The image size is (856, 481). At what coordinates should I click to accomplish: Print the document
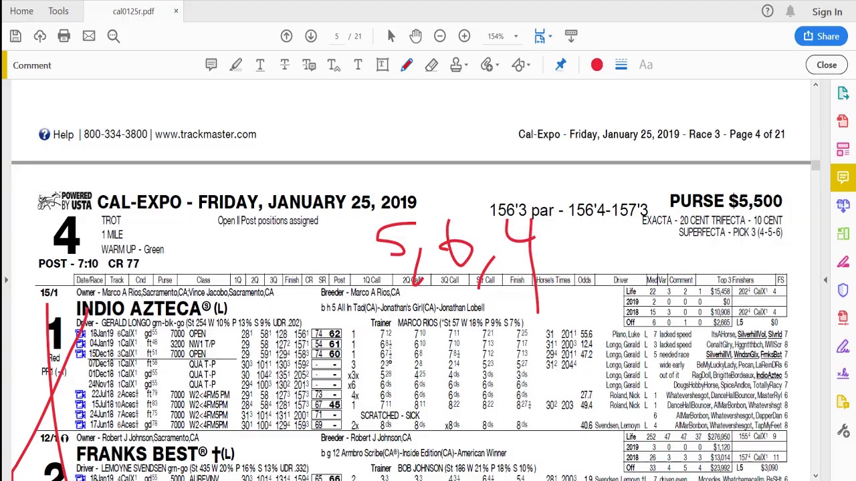[64, 36]
